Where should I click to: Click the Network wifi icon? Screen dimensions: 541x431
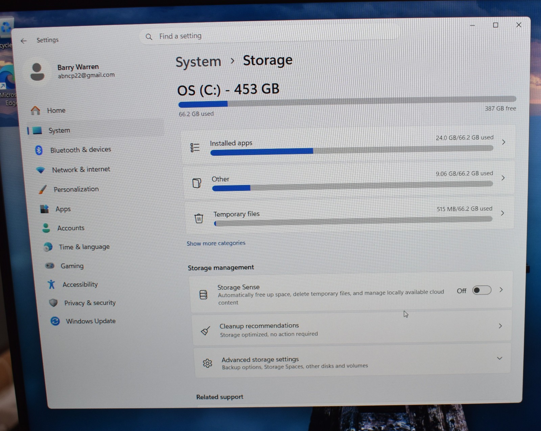pos(41,170)
